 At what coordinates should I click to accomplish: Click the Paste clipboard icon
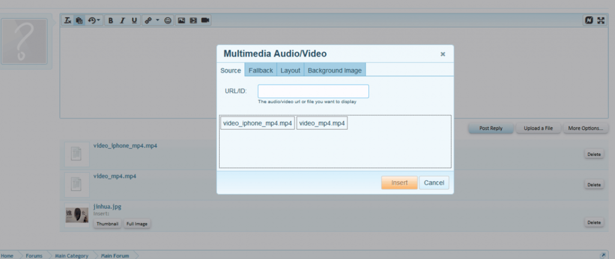(79, 20)
